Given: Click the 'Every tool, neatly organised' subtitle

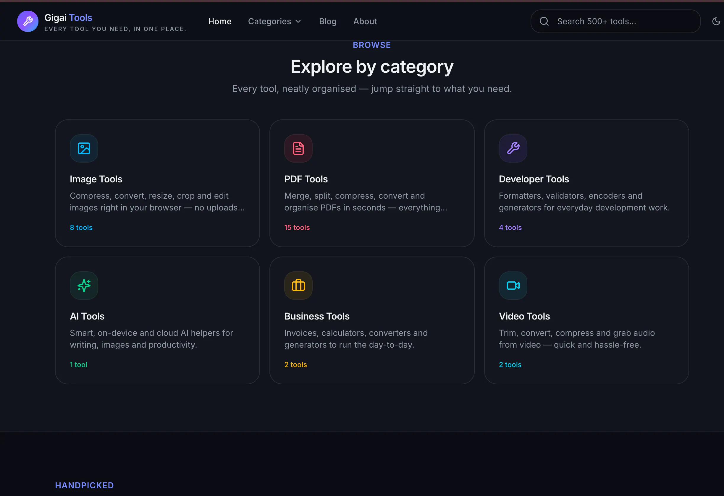Looking at the screenshot, I should 372,88.
